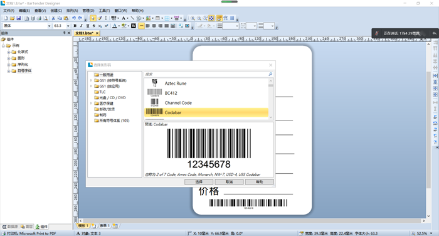Toggle Bold text formatting

click(x=75, y=26)
